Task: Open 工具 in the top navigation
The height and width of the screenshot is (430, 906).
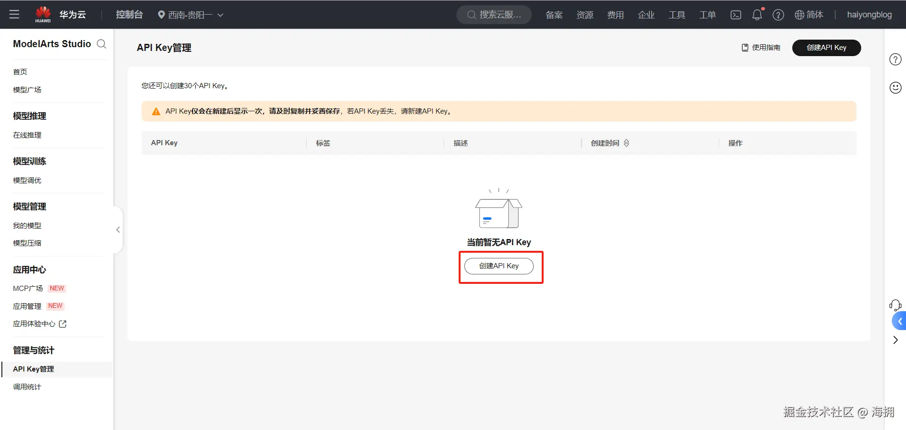Action: [x=677, y=15]
